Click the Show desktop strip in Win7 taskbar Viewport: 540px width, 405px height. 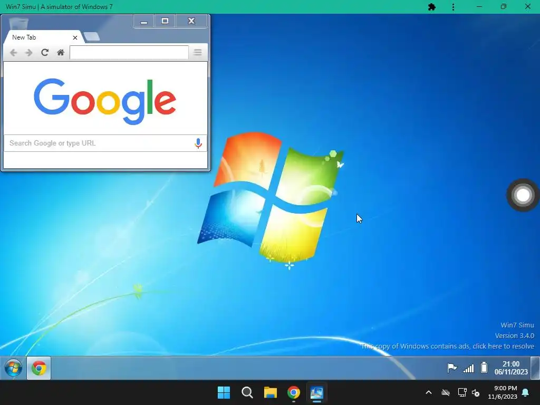click(535, 368)
